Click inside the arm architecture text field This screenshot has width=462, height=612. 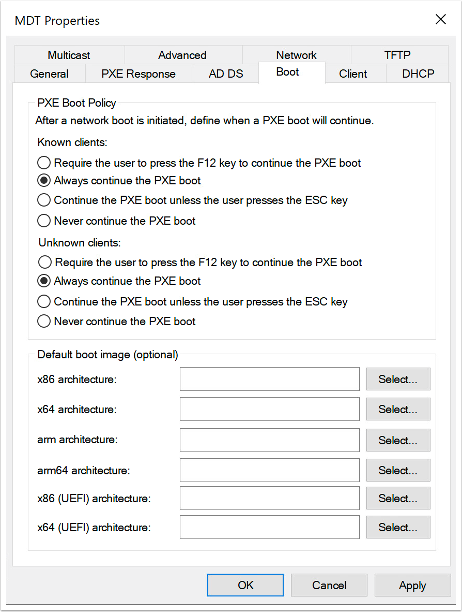[269, 440]
